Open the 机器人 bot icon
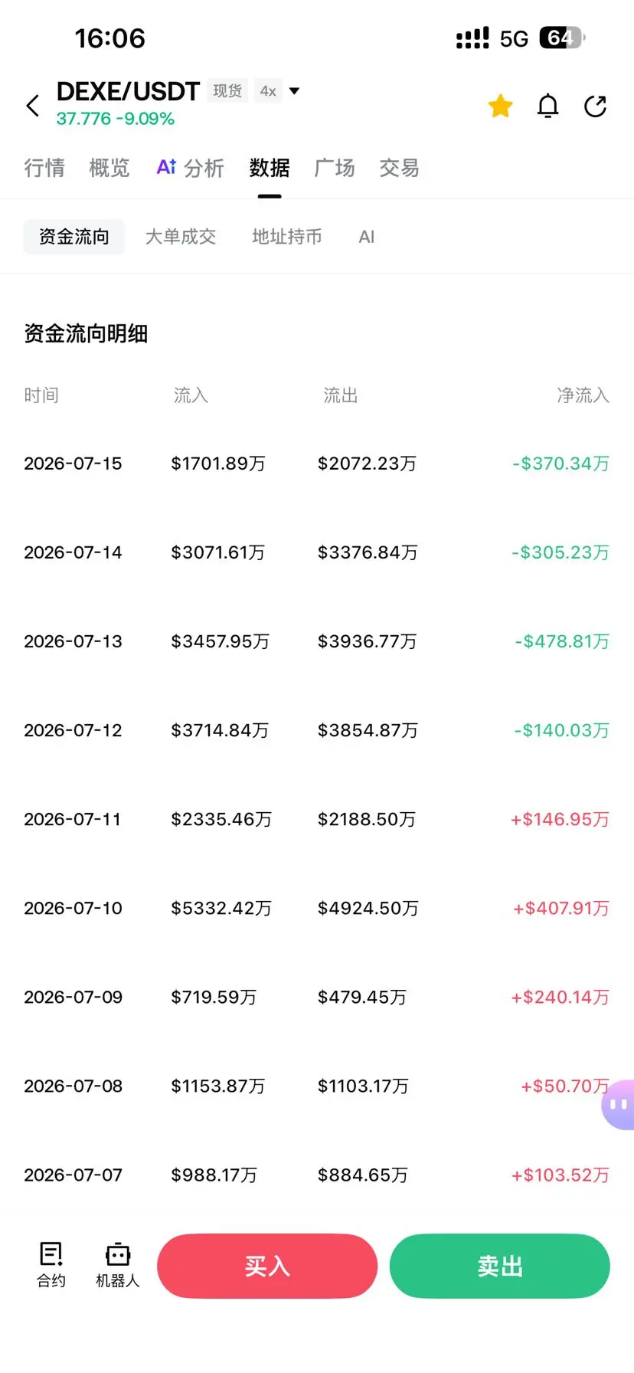This screenshot has height=1373, width=634. 118,1265
